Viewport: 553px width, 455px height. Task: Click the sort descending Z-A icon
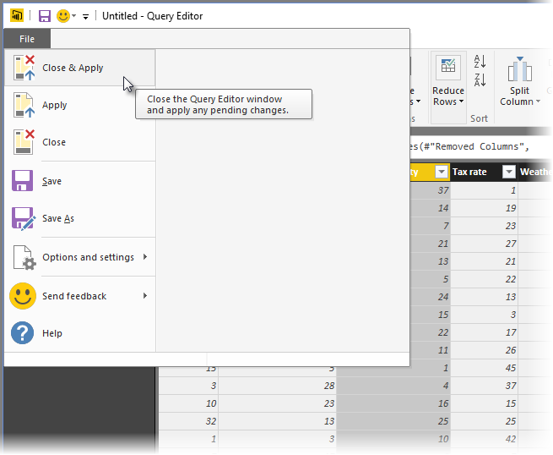click(x=480, y=80)
